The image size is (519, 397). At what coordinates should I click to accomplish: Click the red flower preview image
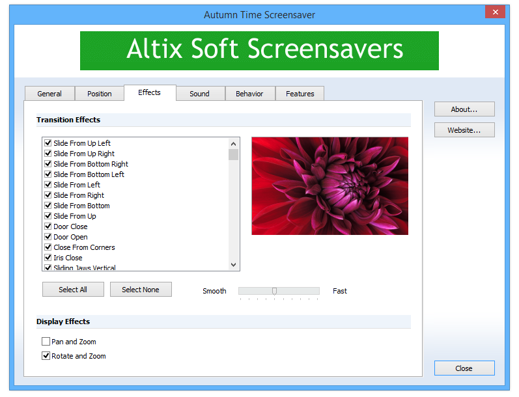click(x=330, y=186)
